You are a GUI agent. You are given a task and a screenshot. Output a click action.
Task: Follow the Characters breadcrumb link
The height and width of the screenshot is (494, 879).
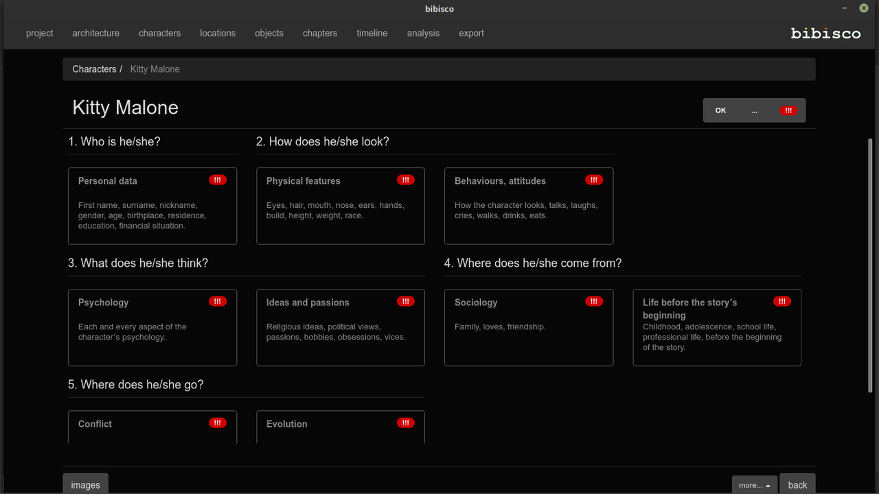tap(94, 69)
